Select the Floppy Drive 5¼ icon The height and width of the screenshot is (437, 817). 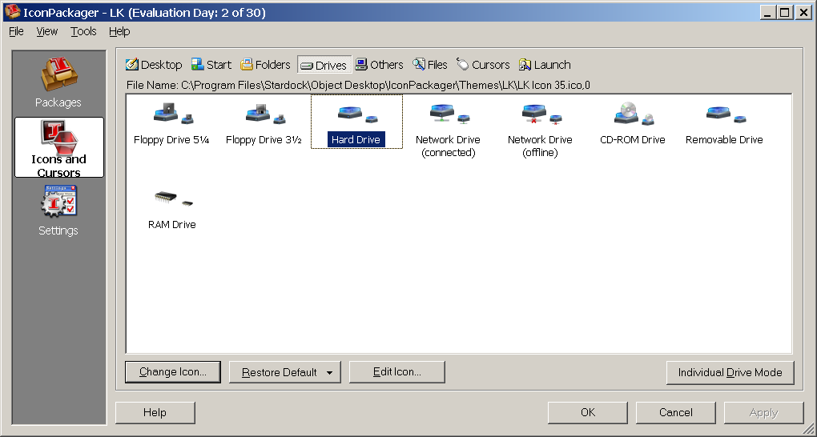(171, 123)
